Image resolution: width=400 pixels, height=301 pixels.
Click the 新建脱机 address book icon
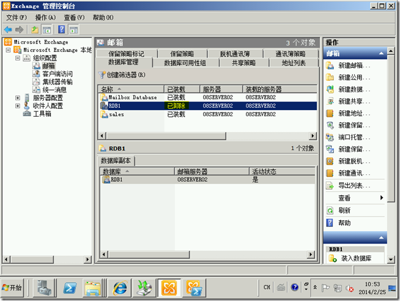click(x=330, y=162)
